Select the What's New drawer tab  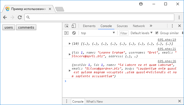click(x=94, y=101)
